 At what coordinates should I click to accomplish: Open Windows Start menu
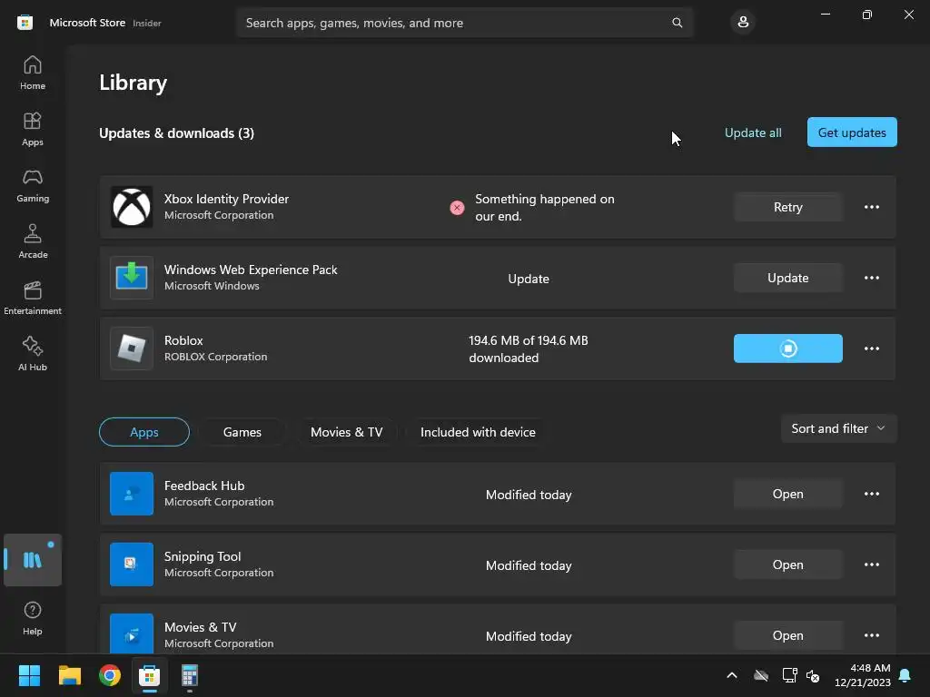coord(29,675)
